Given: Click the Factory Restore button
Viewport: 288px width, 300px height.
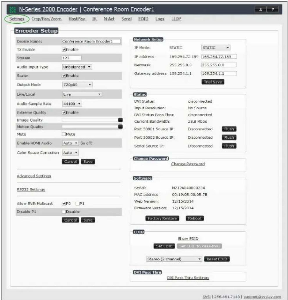Looking at the screenshot, I should (162, 218).
